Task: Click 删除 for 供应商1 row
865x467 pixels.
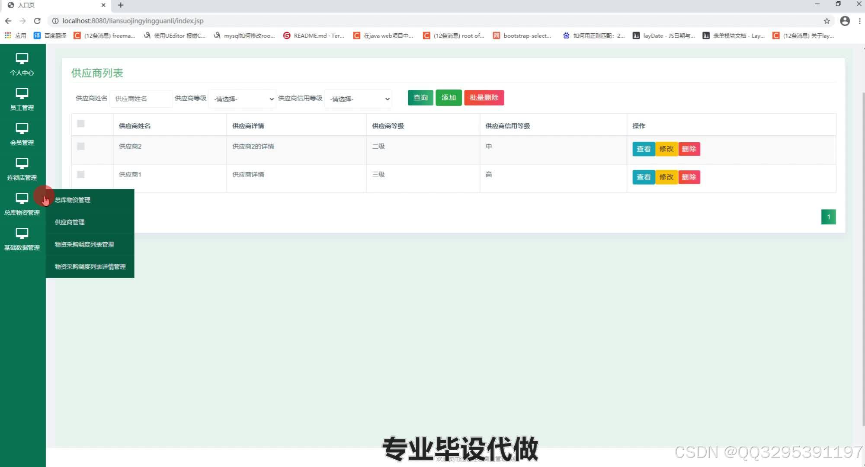Action: 689,177
